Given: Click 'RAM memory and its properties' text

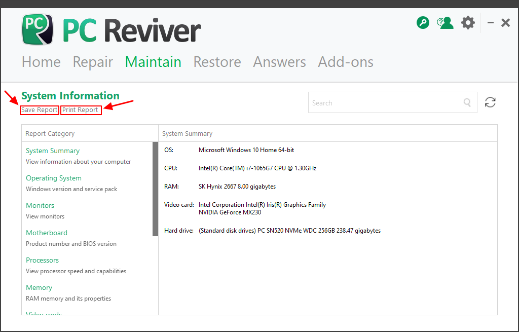Looking at the screenshot, I should 68,298.
